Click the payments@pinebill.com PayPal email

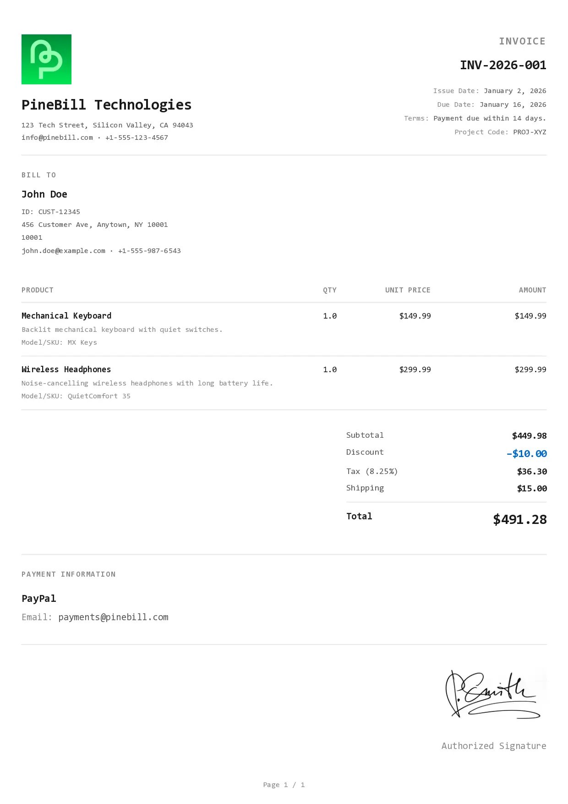(x=113, y=617)
